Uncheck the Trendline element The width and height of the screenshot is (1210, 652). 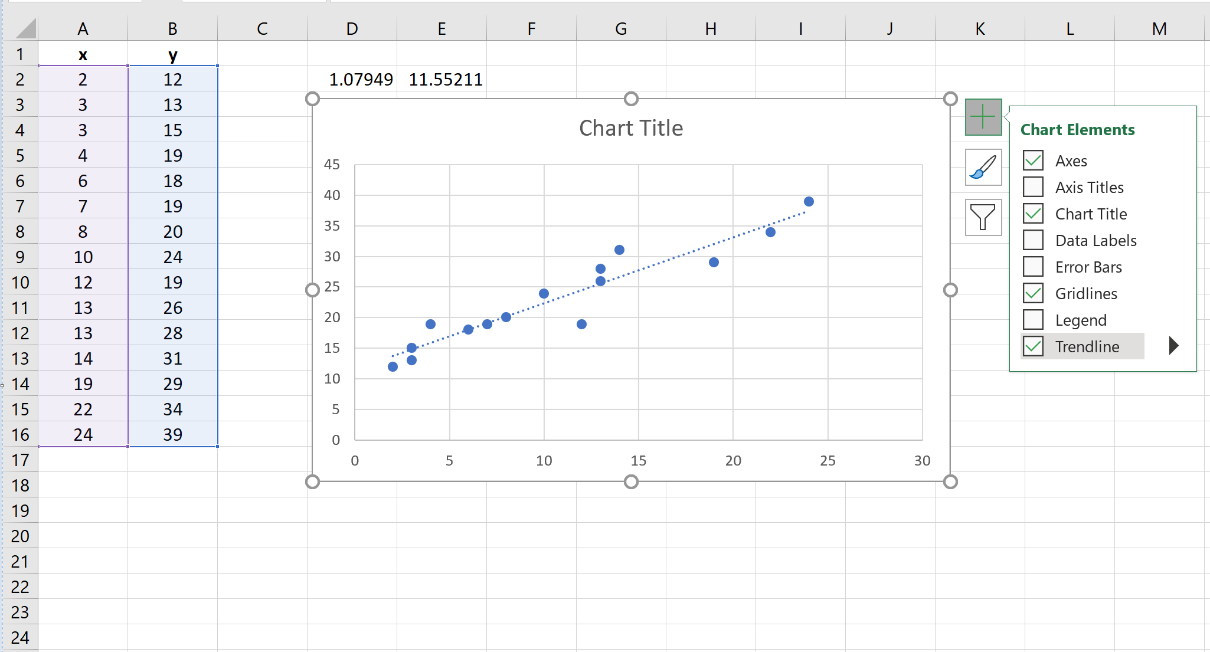pos(1033,346)
